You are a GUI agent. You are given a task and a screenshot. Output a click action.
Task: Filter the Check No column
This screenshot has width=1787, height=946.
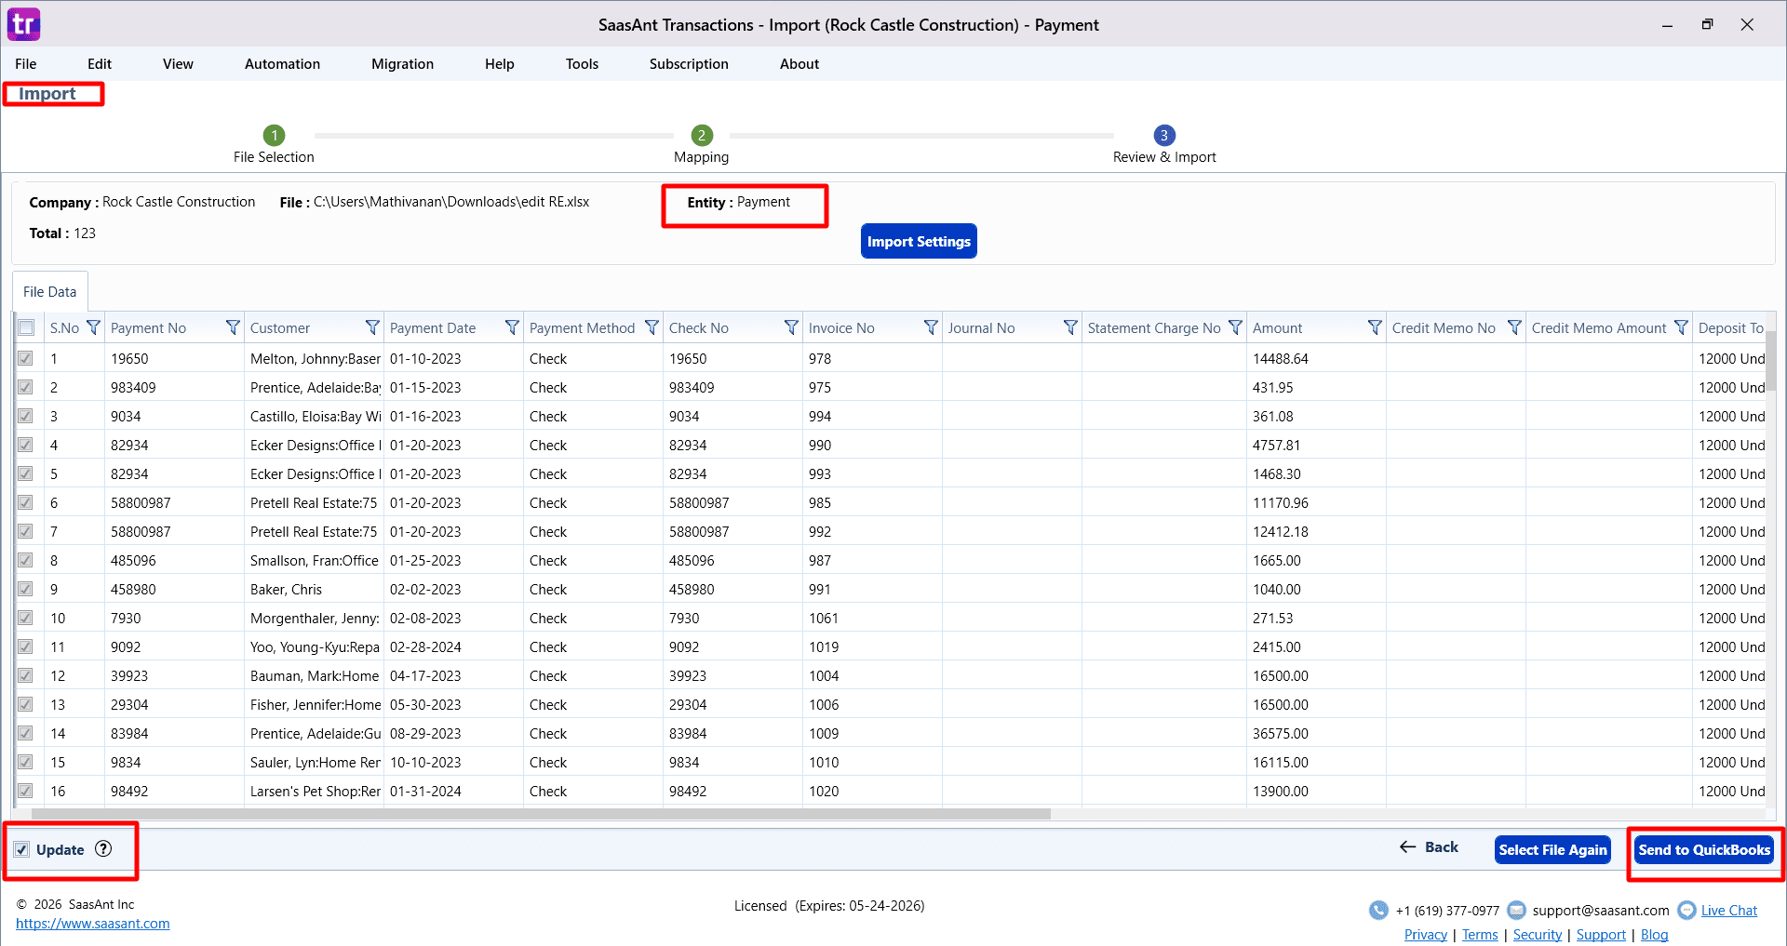coord(791,327)
